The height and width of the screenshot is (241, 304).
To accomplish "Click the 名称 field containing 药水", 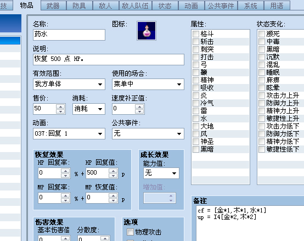I will (69, 35).
